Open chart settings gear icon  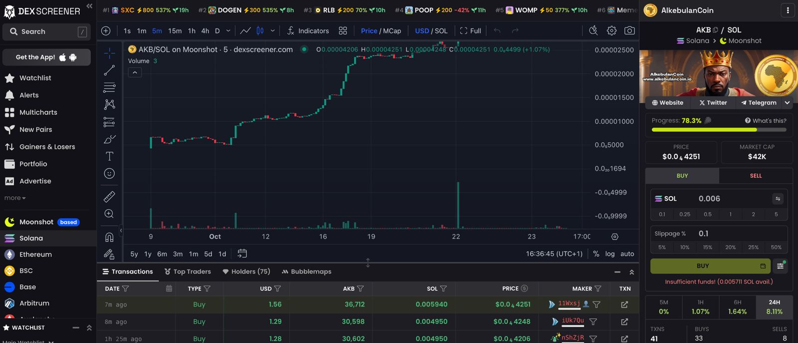[x=611, y=31]
